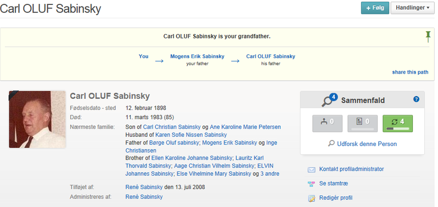
Task: Open Carl OLUF Sabinsky's profile photo
Action: coord(37,119)
